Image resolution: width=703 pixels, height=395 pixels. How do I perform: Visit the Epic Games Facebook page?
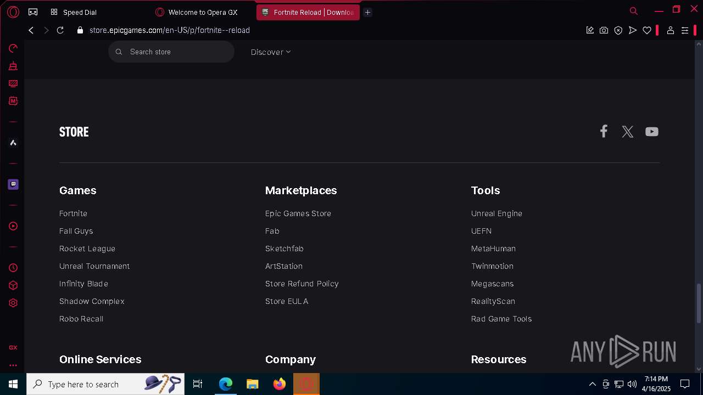point(604,131)
